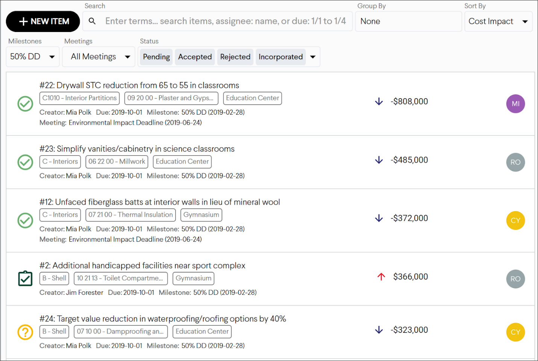Open the Milestones 50% DD dropdown
The image size is (538, 361).
coord(33,57)
